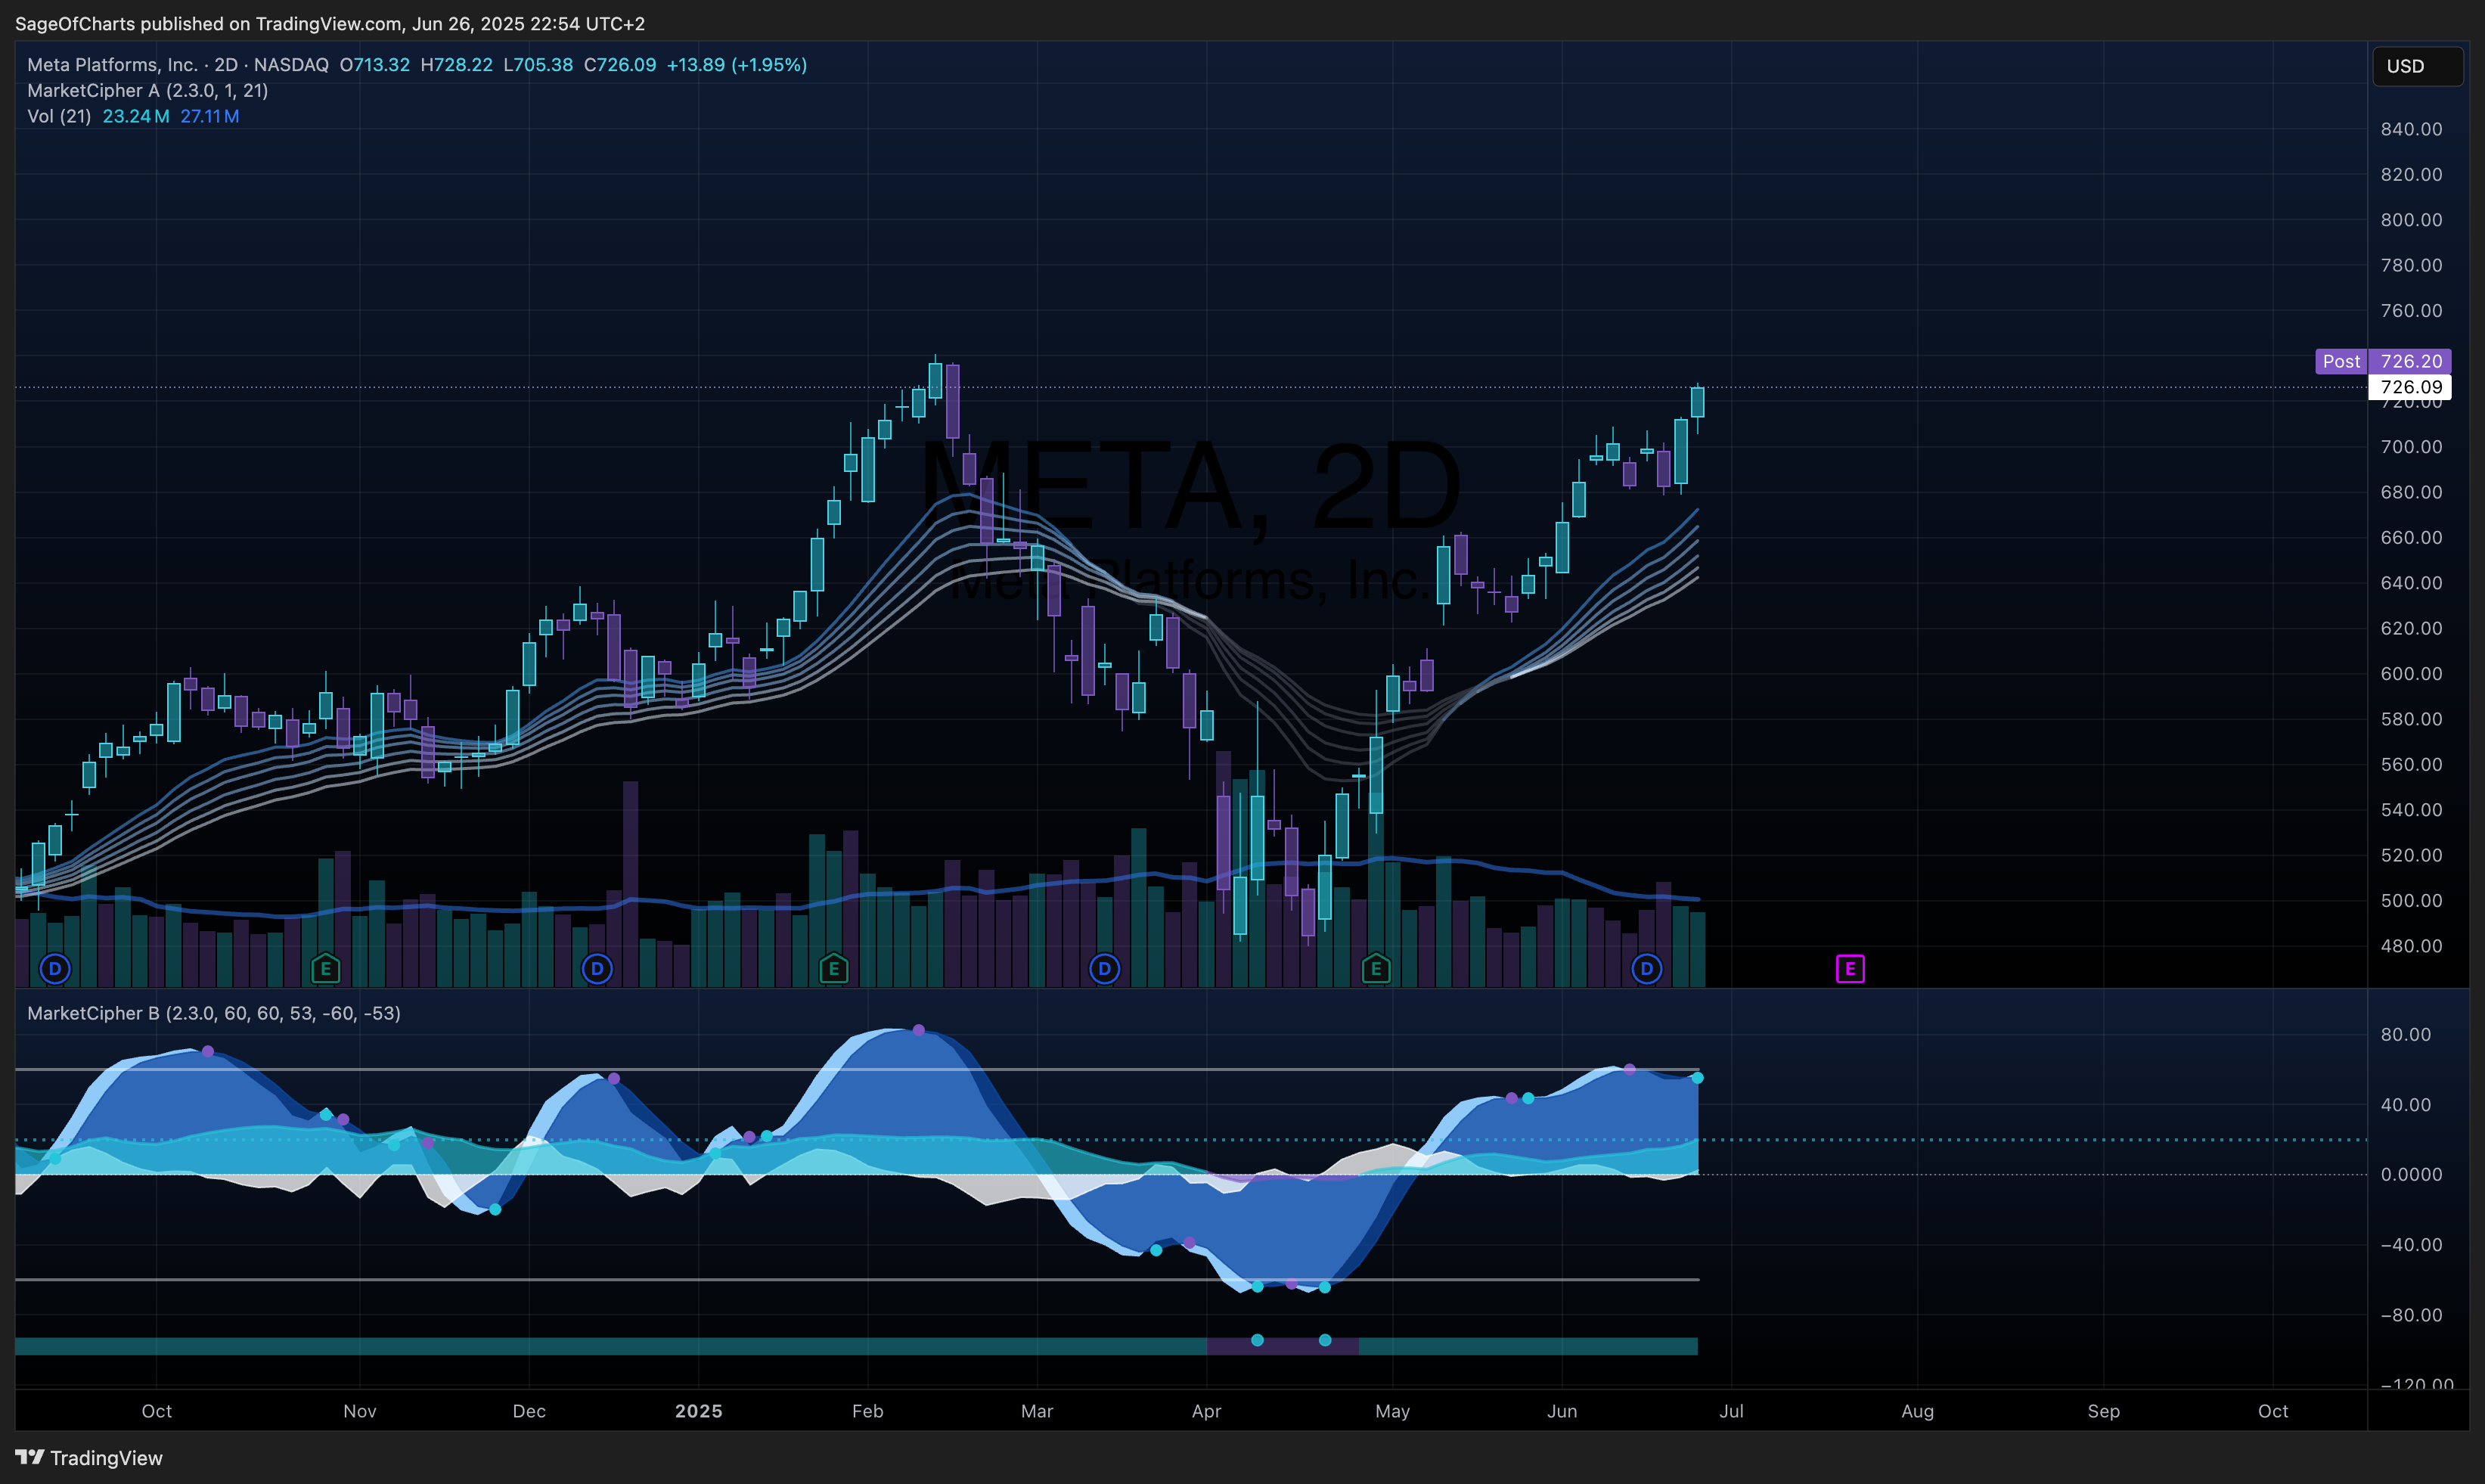The width and height of the screenshot is (2485, 1484).
Task: Click the −80.00 oscillator axis label
Action: pyautogui.click(x=2411, y=1315)
